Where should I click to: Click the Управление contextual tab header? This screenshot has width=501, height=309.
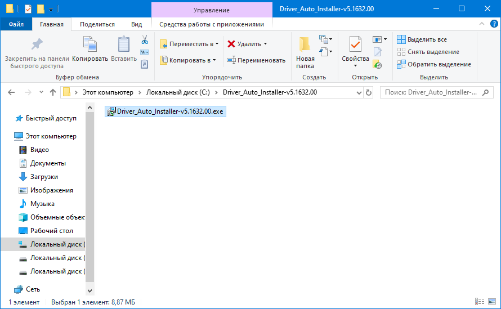pyautogui.click(x=212, y=10)
